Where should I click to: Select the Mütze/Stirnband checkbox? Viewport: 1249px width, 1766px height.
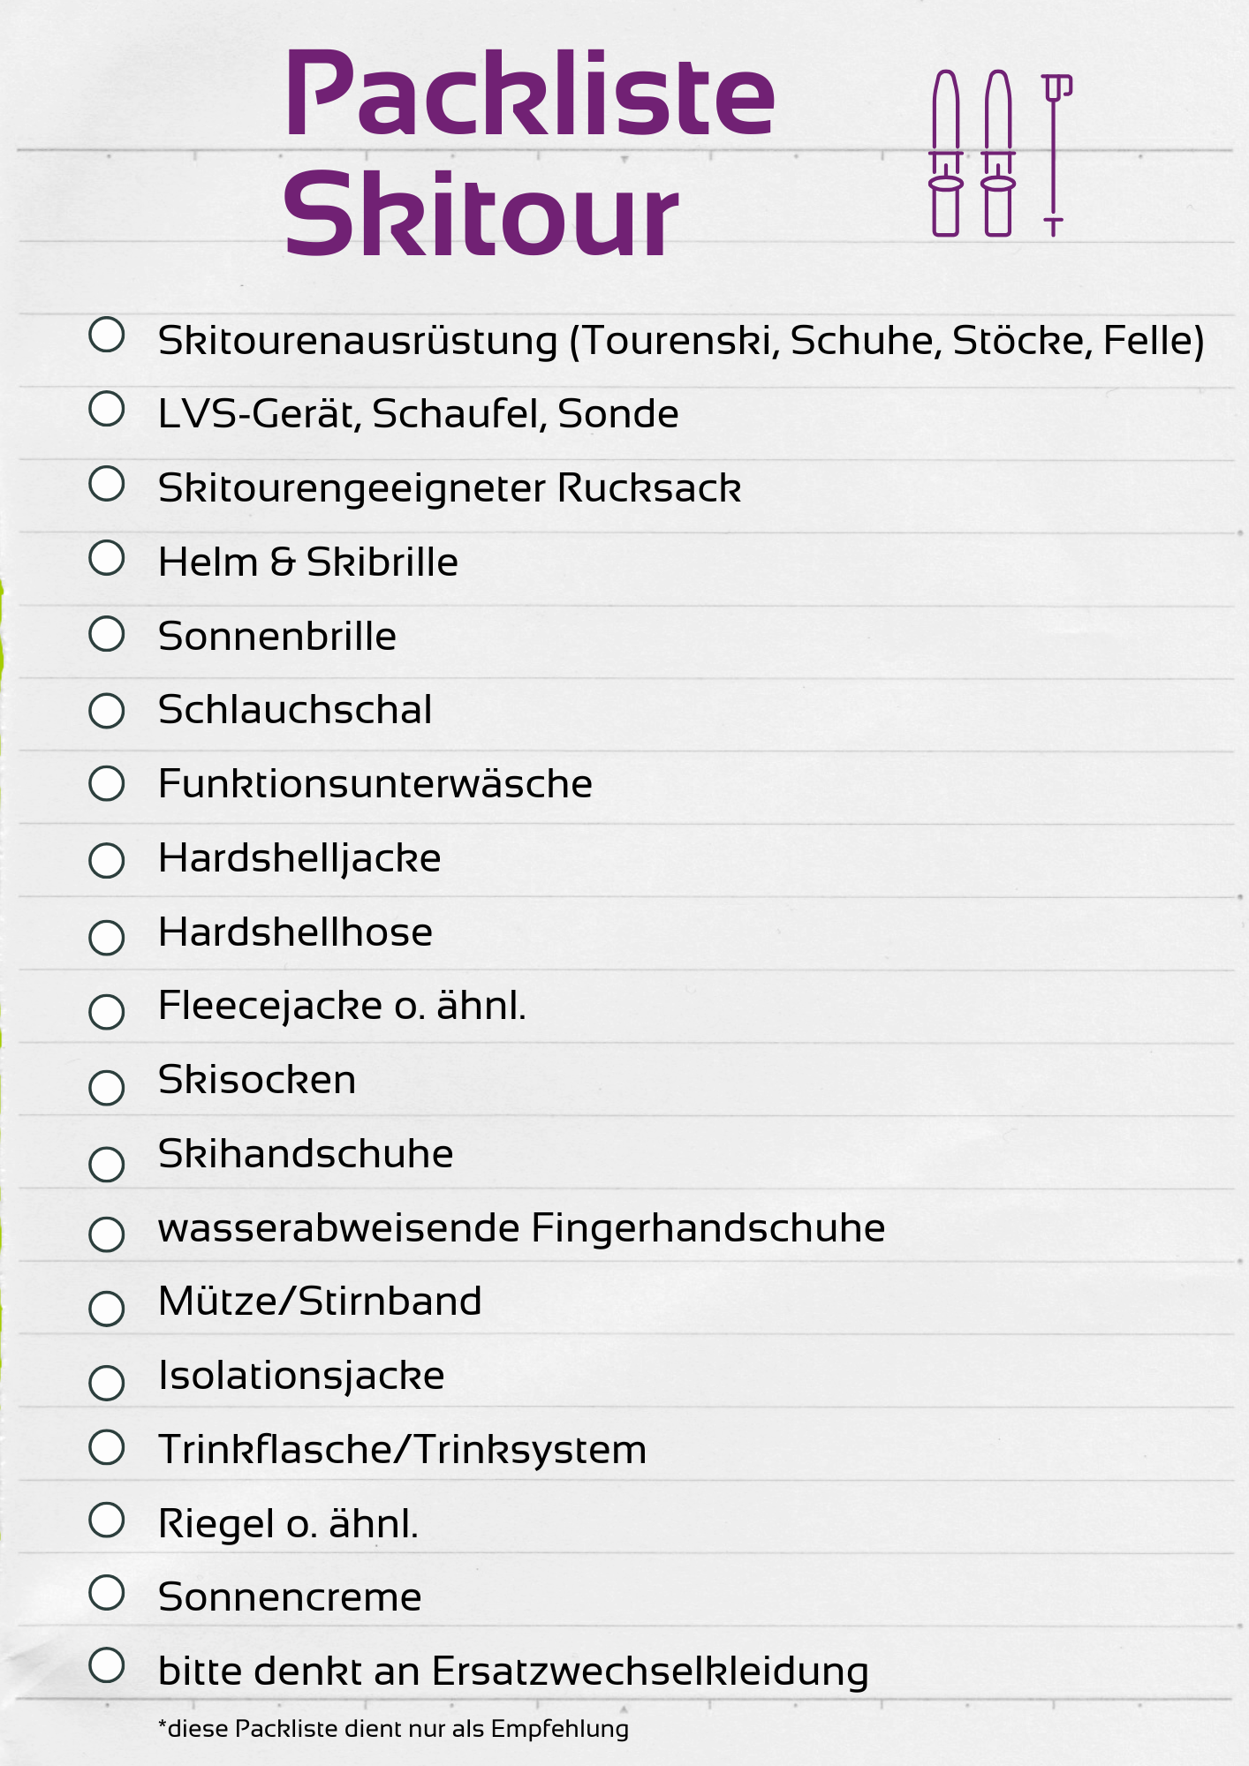[x=107, y=1308]
